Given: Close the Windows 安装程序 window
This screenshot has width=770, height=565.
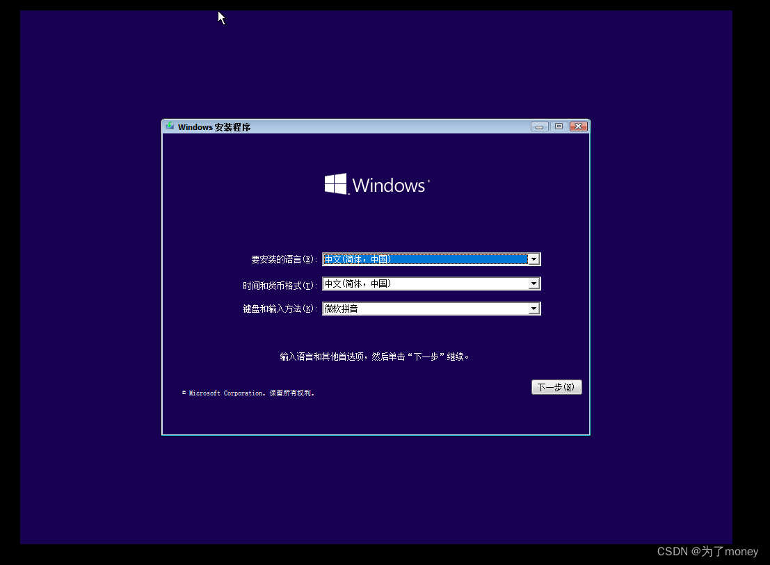Looking at the screenshot, I should [579, 126].
